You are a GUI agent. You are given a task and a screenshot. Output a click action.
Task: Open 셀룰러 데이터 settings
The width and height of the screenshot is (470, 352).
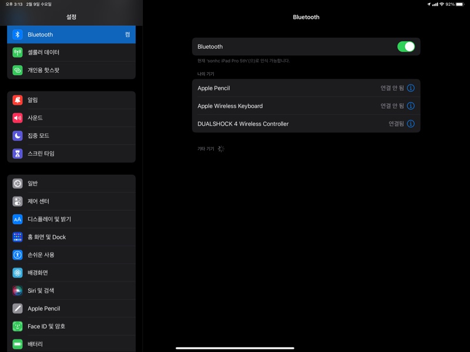(x=71, y=52)
